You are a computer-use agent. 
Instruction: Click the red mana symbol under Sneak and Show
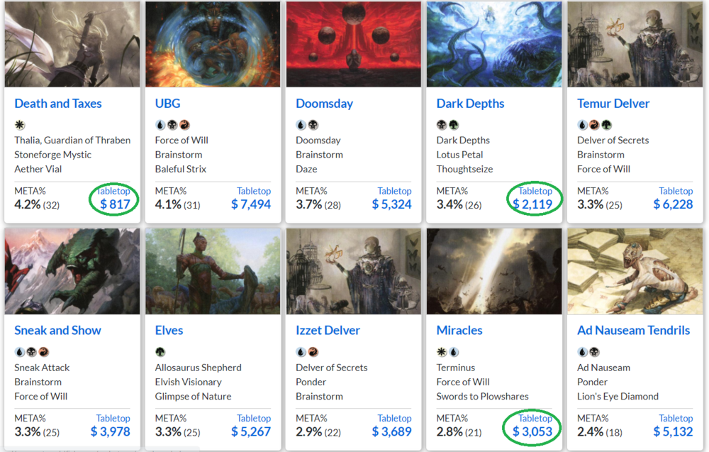[43, 352]
